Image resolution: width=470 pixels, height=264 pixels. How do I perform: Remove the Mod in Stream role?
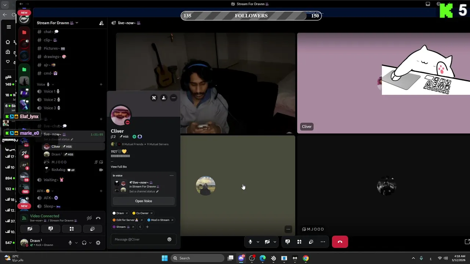pyautogui.click(x=172, y=220)
